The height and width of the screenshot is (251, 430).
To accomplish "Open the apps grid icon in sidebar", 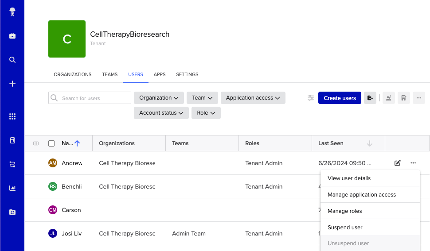I will coord(12,116).
